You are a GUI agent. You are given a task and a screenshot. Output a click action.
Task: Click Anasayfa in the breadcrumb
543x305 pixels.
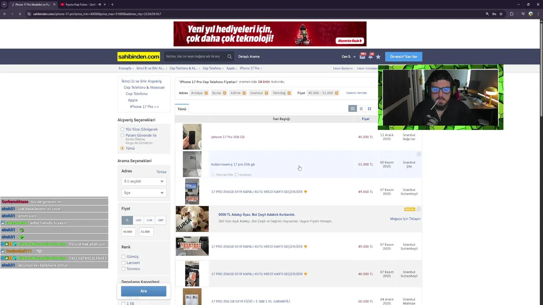tap(125, 68)
